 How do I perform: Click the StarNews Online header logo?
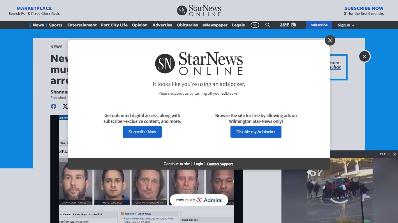(x=199, y=10)
